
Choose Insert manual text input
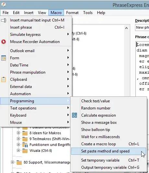click(36, 20)
